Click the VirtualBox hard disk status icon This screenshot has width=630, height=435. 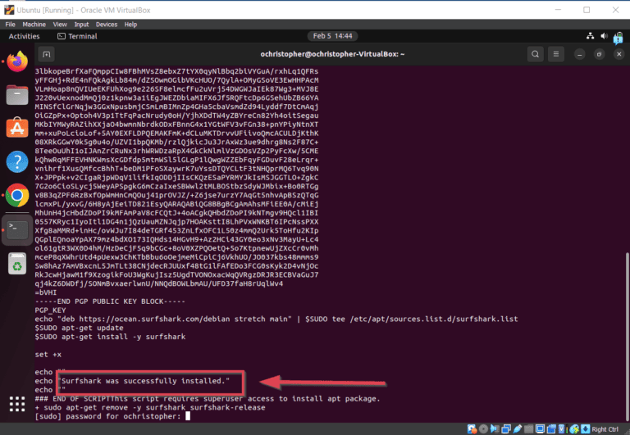click(x=472, y=429)
